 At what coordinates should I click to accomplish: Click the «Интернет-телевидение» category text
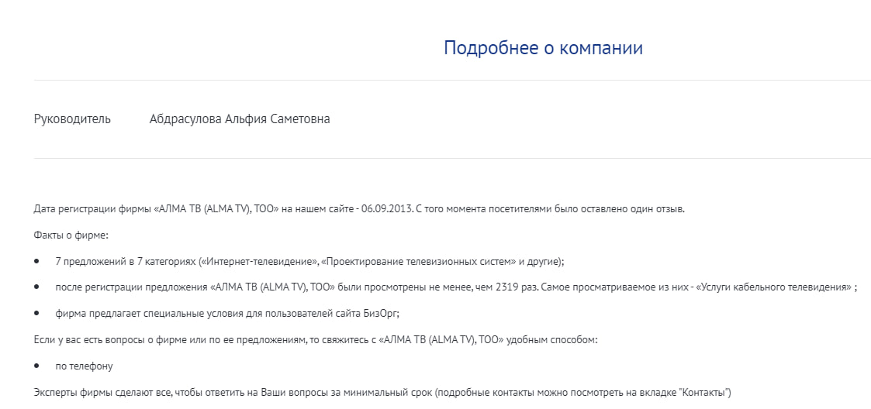click(254, 261)
